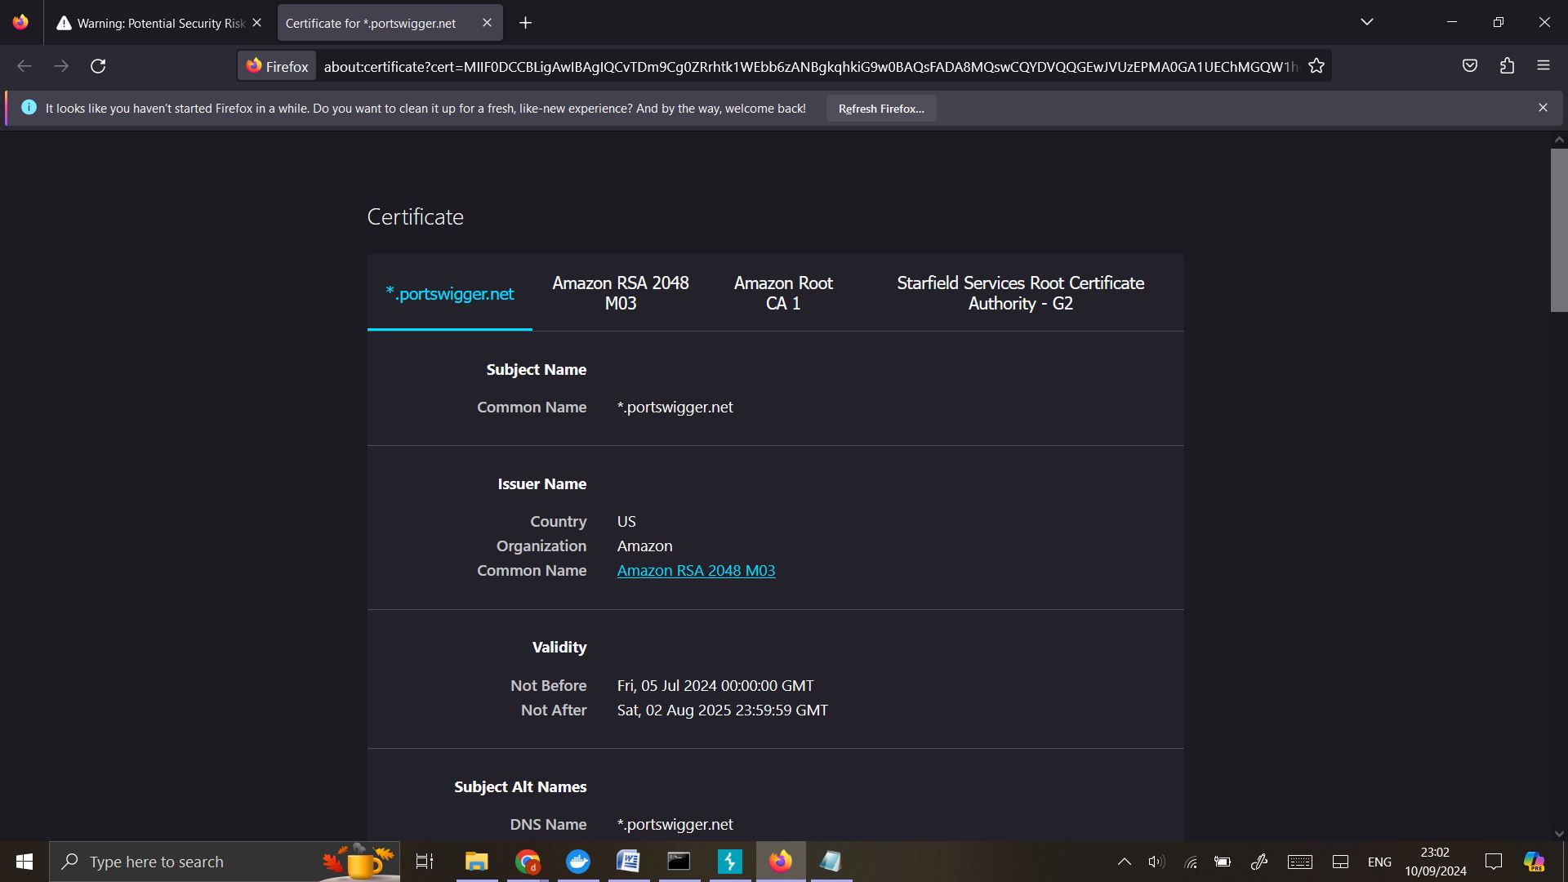Click the forward navigation arrow
Viewport: 1568px width, 882px height.
click(61, 65)
